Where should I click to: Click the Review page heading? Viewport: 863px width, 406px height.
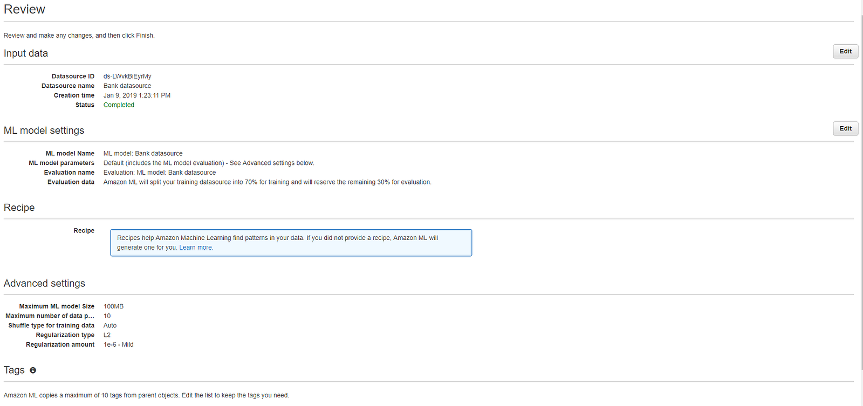[x=24, y=10]
